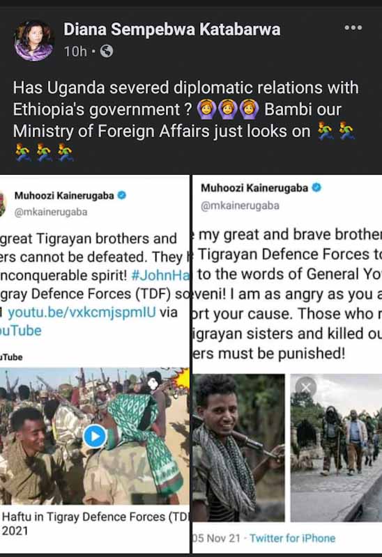
Task: Open the marching soldiers photo
Action: (x=336, y=448)
